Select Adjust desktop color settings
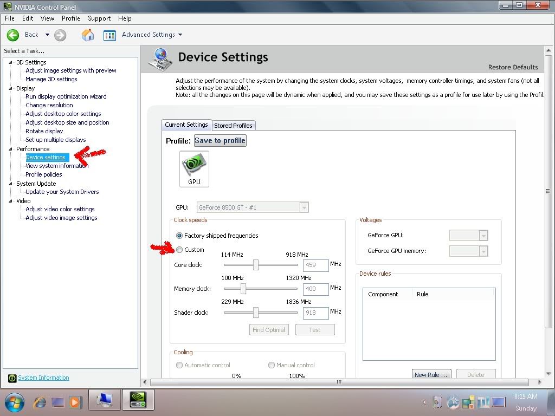This screenshot has height=416, width=555. tap(63, 114)
